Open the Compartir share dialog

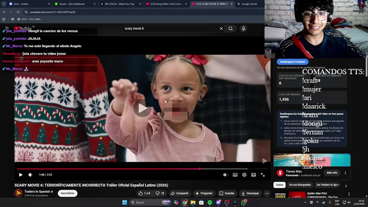[179, 193]
